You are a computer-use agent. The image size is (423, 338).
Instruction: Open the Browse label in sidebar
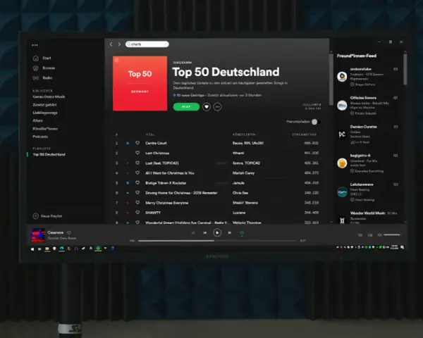(x=49, y=68)
